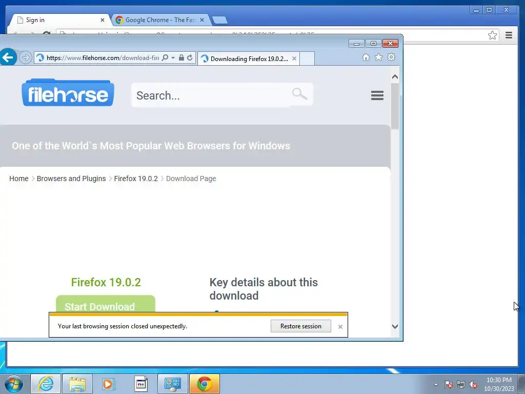The height and width of the screenshot is (394, 525).
Task: Open Action Center flag icon
Action: click(x=448, y=384)
